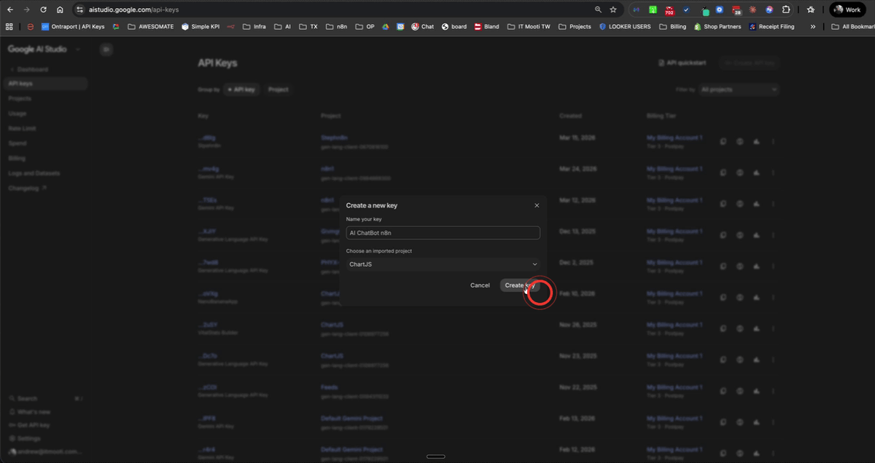
Task: Go back with the browser back arrow
Action: coord(9,9)
